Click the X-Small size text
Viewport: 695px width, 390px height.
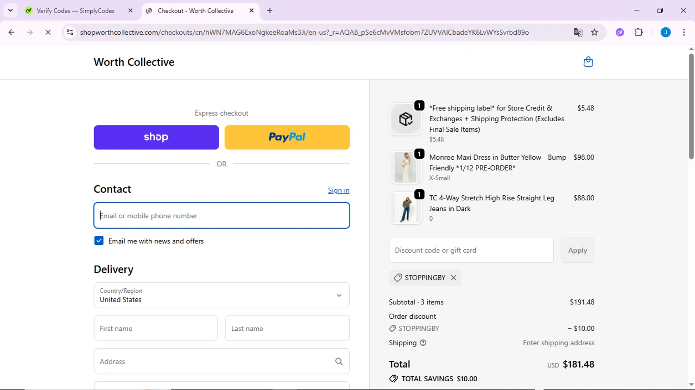click(439, 178)
